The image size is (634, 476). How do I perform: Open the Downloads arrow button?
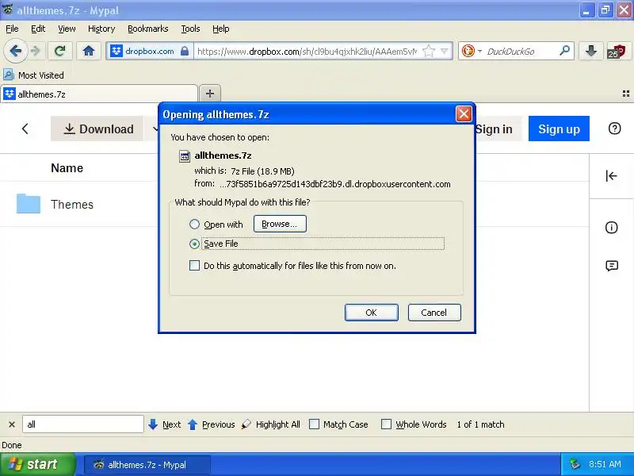tap(590, 51)
